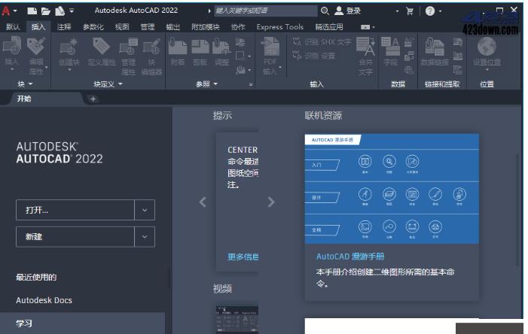Open the 精选应用 ribbon tab
Screen dimensions: 528x334
[x=329, y=27]
